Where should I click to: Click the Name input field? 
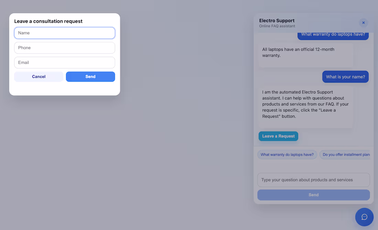[x=64, y=33]
